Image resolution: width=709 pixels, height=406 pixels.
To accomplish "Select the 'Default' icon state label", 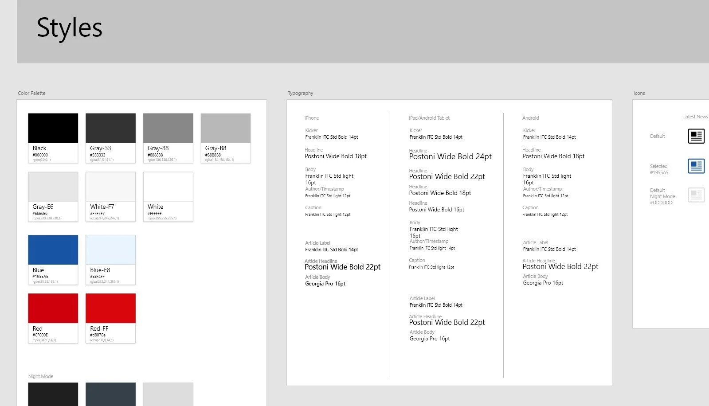I will pos(658,136).
